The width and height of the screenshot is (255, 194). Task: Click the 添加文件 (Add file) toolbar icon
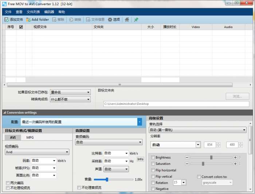(7, 20)
